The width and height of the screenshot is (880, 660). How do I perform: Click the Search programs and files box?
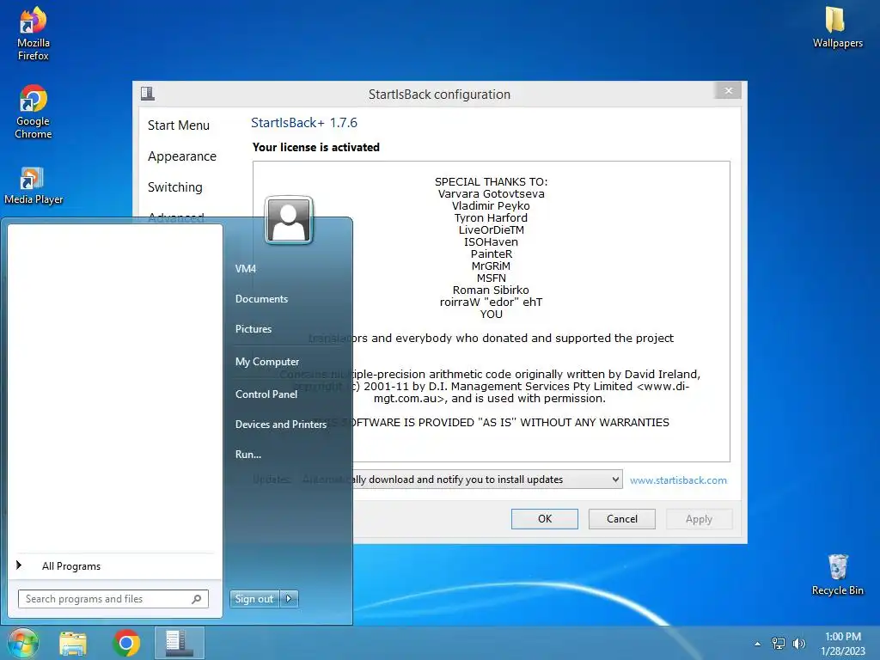113,599
